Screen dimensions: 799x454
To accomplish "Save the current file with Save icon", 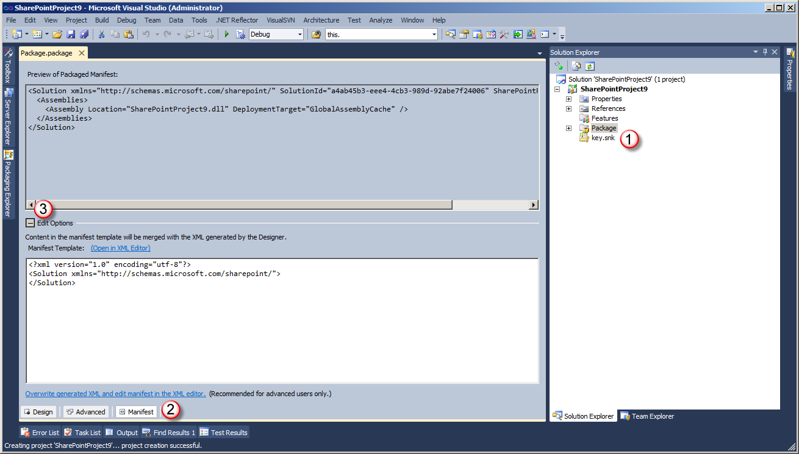I will [71, 34].
